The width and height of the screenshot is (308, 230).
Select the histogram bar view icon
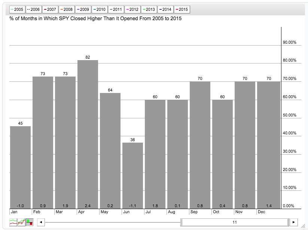point(30,222)
